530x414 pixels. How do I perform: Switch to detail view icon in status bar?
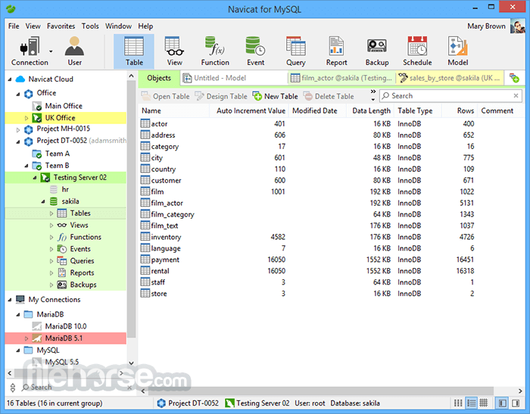click(x=471, y=403)
